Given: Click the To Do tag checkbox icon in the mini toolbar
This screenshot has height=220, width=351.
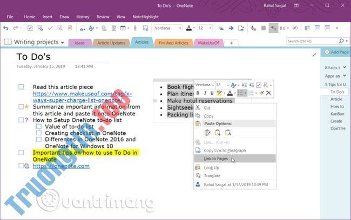Looking at the screenshot, I should point(259,85).
